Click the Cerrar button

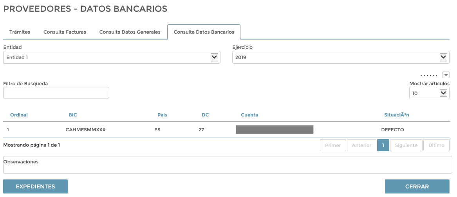pyautogui.click(x=417, y=186)
